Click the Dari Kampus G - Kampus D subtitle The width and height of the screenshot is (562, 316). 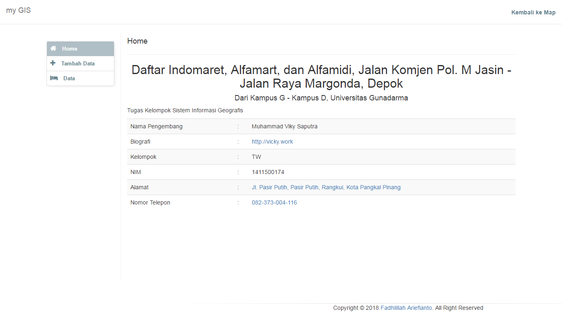click(x=321, y=98)
